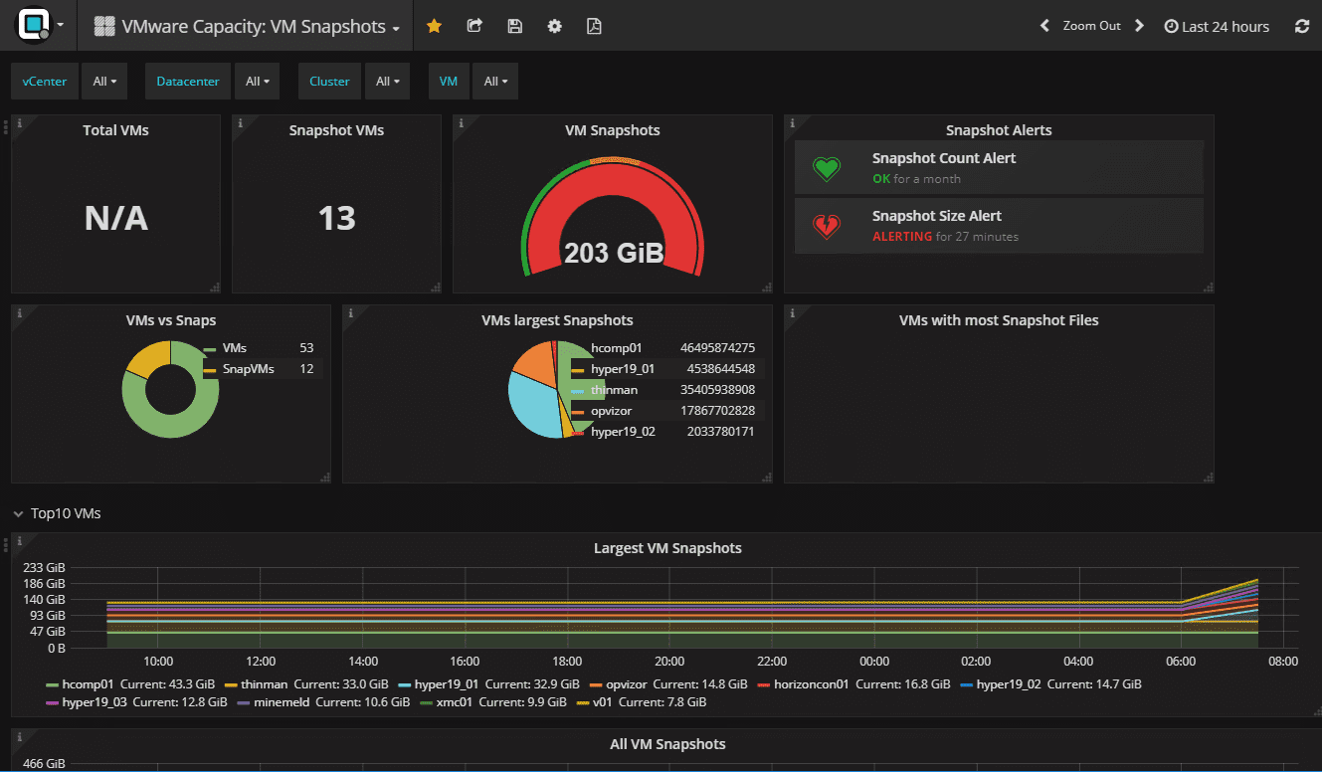Open the dashboard settings gear

pyautogui.click(x=554, y=26)
